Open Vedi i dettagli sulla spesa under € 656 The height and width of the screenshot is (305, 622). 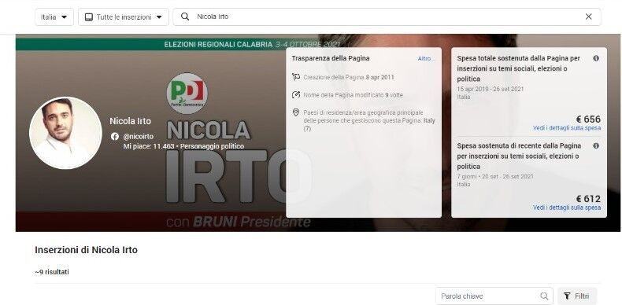click(567, 128)
